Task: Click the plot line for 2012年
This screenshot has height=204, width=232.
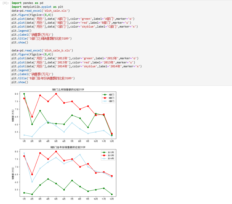Action: tap(75, 58)
